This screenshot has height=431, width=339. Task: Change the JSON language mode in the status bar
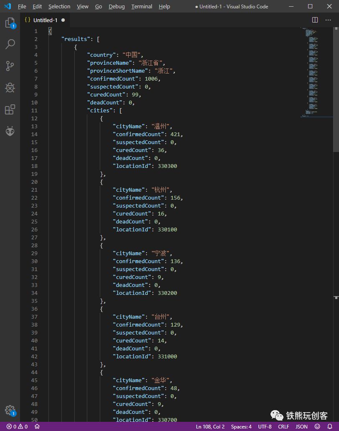coord(301,426)
